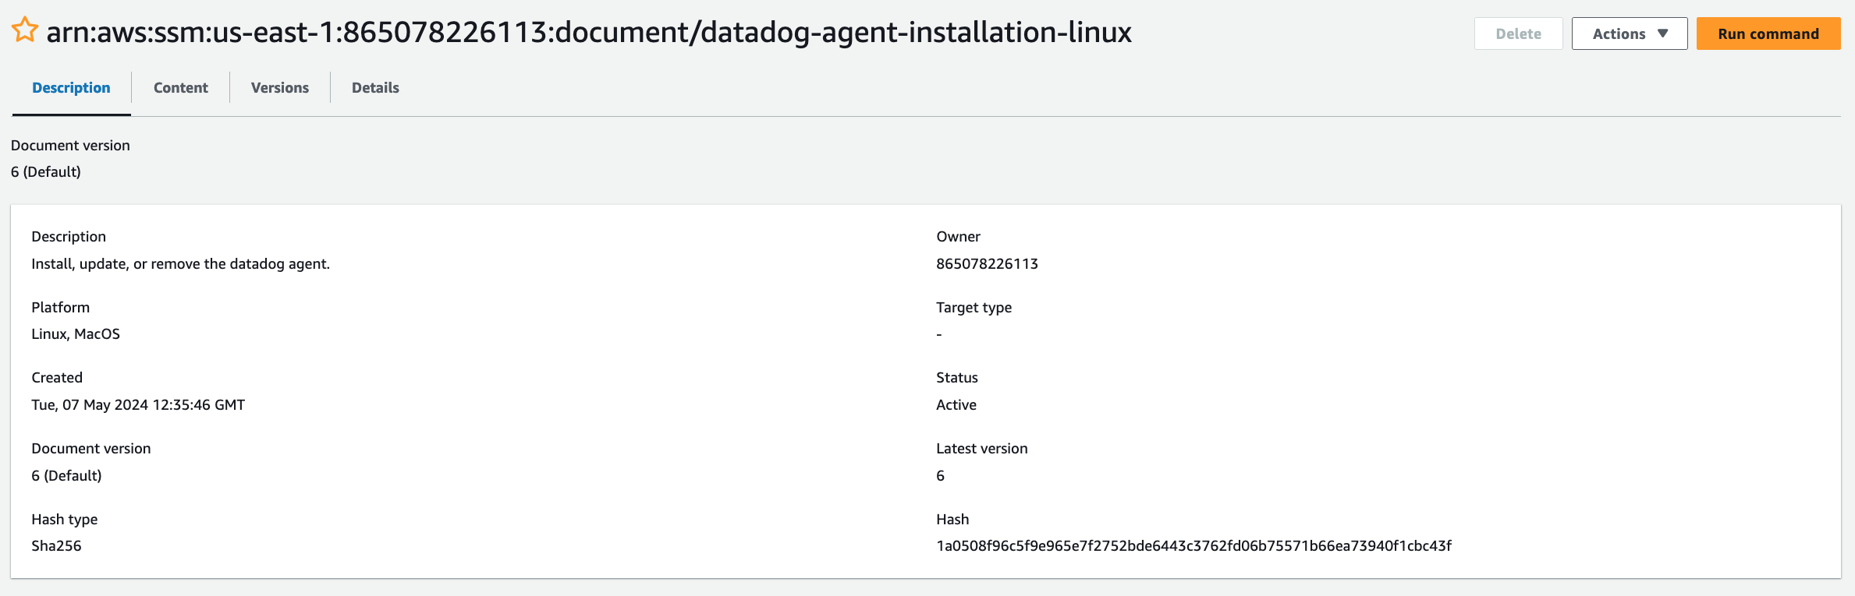The image size is (1855, 596).
Task: Click the Hash type label
Action: [x=64, y=520]
